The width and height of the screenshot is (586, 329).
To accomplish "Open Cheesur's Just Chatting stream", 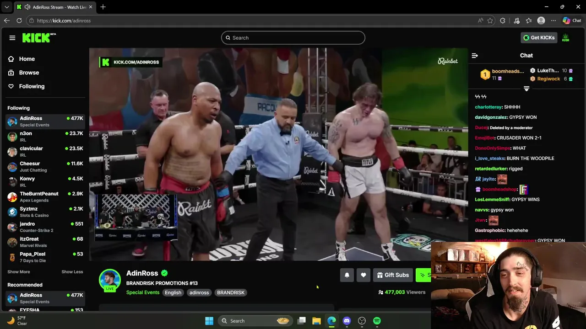I will point(45,166).
